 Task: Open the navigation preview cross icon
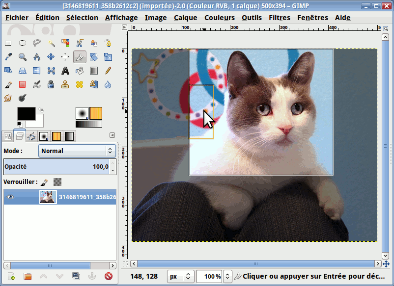(386, 264)
